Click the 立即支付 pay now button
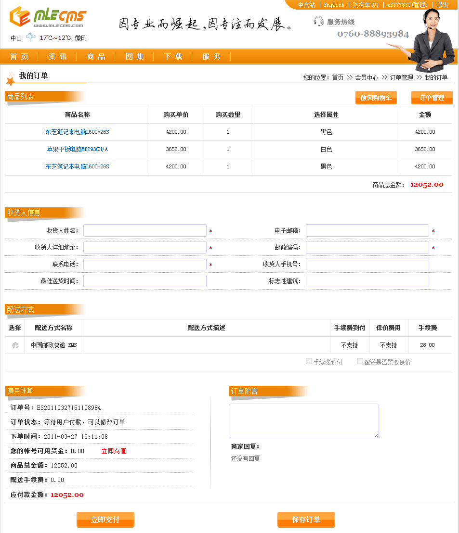Viewport: 459px width, 533px height. [105, 520]
